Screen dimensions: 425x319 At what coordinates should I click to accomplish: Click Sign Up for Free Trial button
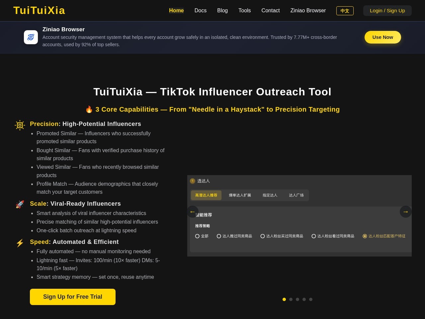[73, 297]
